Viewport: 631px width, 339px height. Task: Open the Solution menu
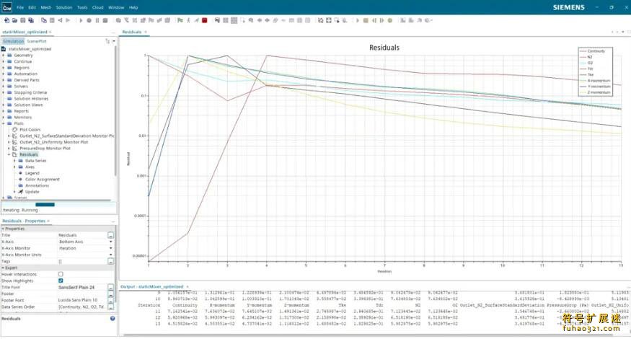[x=64, y=7]
